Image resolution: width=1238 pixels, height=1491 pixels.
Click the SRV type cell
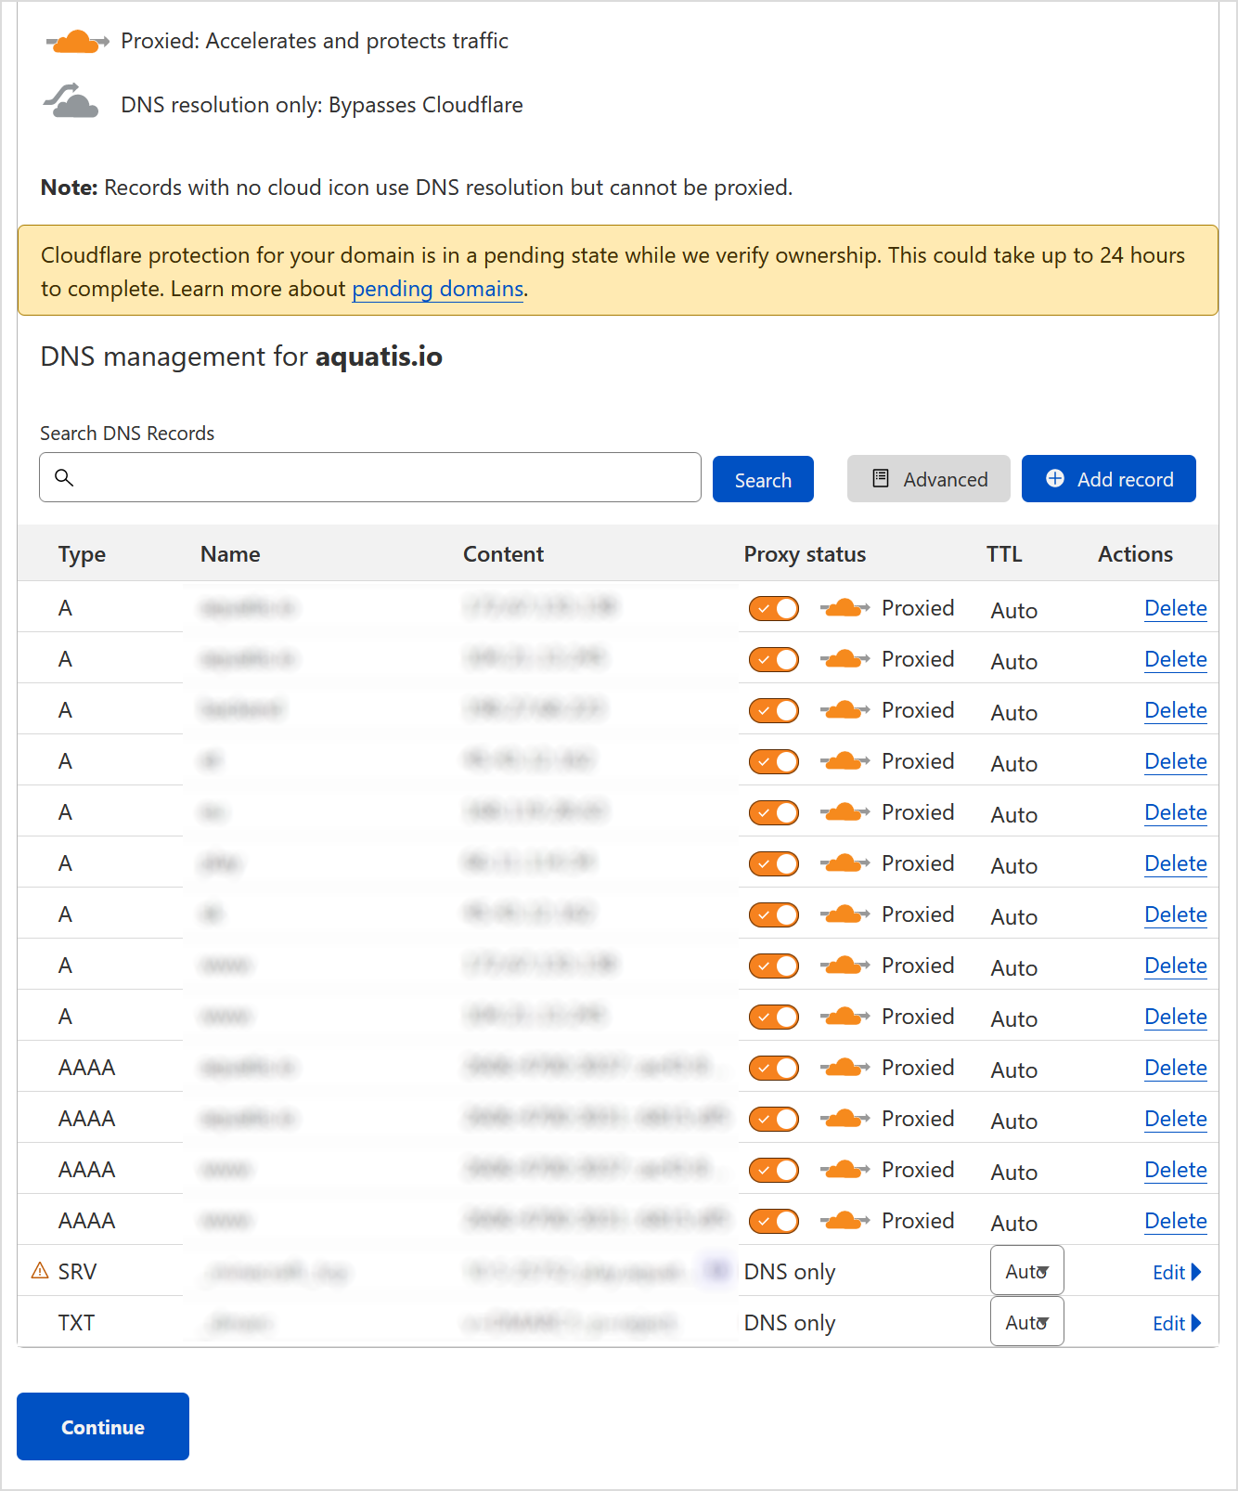(77, 1272)
